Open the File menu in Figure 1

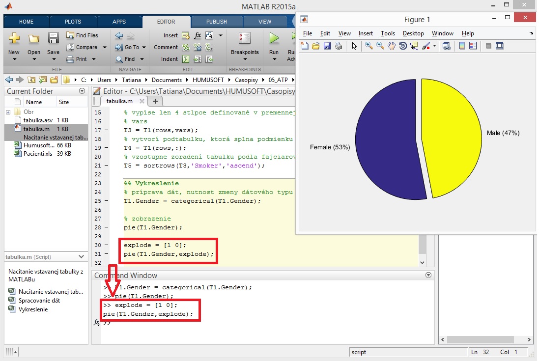tap(307, 33)
